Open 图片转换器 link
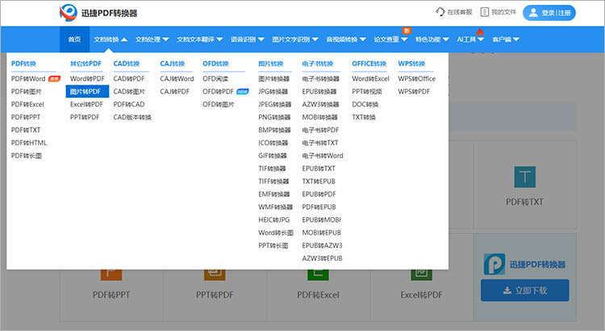Screen dimensions: 605x331 (273, 79)
